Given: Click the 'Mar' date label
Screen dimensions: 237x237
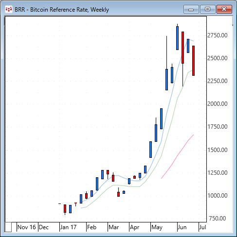Looking at the screenshot, I should tap(114, 227).
